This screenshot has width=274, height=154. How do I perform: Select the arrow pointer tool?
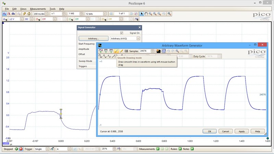[142, 14]
